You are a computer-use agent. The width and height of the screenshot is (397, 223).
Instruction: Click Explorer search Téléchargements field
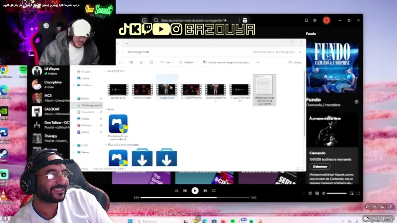(x=276, y=52)
